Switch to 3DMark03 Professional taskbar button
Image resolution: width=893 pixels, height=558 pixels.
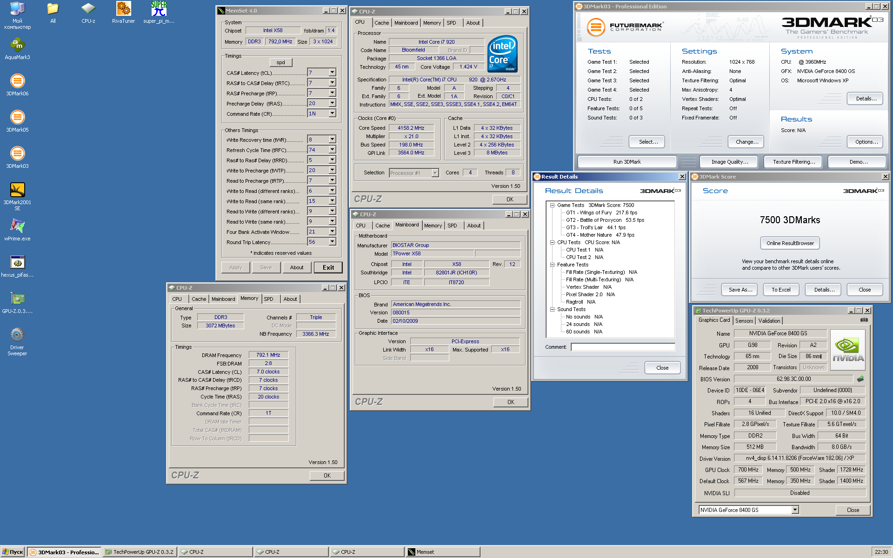click(64, 552)
